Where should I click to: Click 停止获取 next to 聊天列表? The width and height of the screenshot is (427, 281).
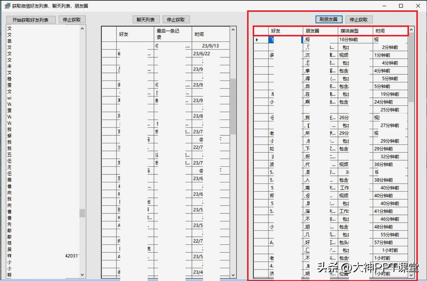pyautogui.click(x=176, y=20)
